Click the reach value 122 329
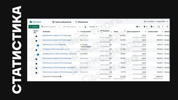The image size is (178, 100). click(x=123, y=40)
